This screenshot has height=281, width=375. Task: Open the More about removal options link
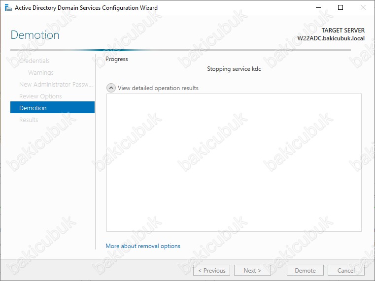point(143,246)
